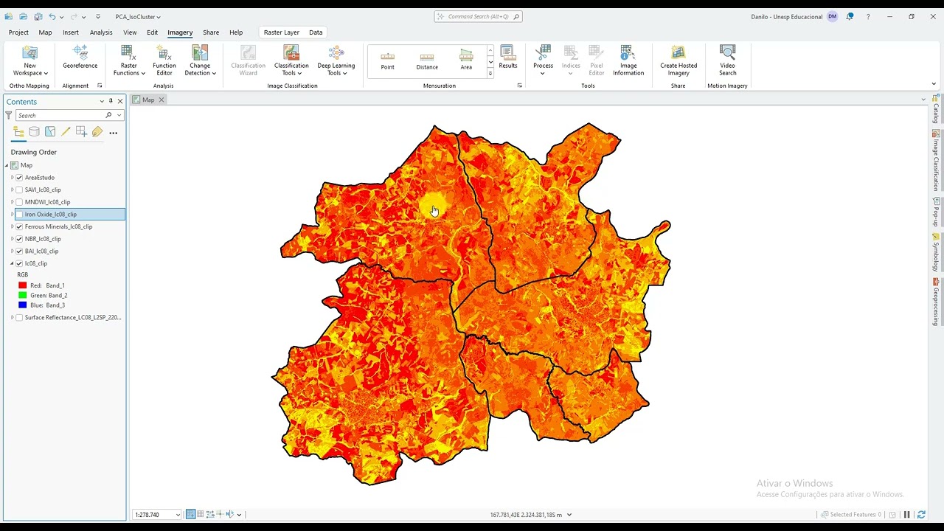Screen dimensions: 944x531
Task: Click the Red Band_1 swatch
Action: pos(23,285)
